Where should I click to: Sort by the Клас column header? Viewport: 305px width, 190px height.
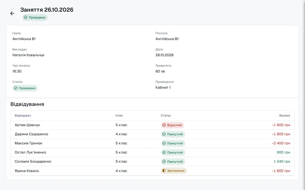[119, 116]
